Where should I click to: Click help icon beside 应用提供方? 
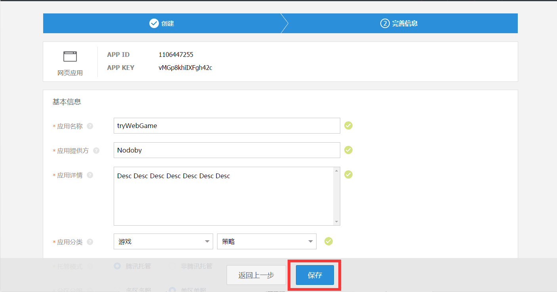coord(96,151)
